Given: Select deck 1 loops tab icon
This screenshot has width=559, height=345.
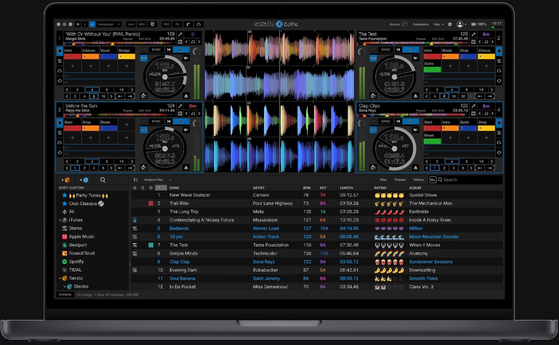Looking at the screenshot, I should 60,61.
